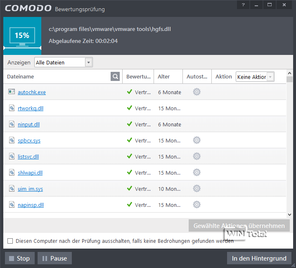Click the Aktion column header

[224, 76]
